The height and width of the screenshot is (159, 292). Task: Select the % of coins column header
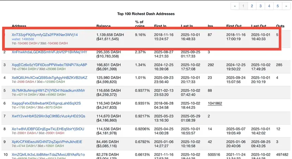tap(140, 24)
